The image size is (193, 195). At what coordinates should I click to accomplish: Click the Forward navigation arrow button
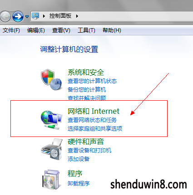18,16
